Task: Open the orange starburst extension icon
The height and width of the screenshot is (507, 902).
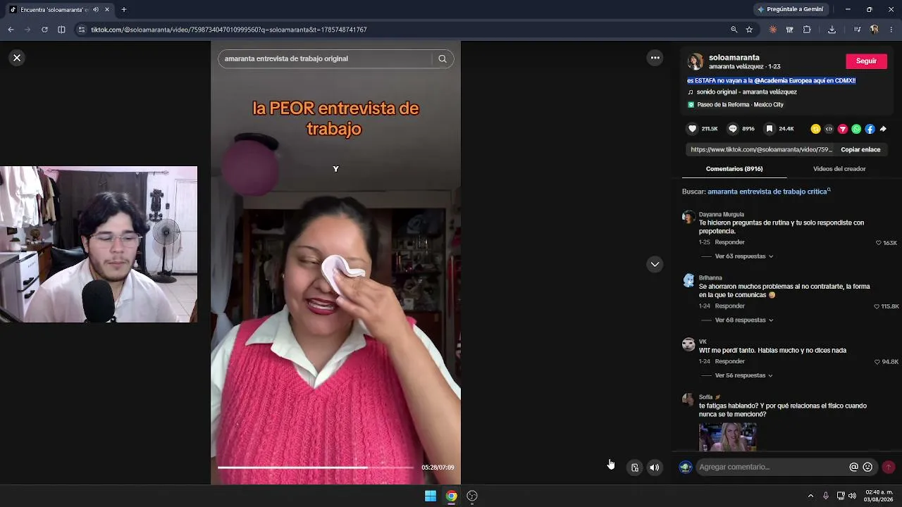Action: 773,30
